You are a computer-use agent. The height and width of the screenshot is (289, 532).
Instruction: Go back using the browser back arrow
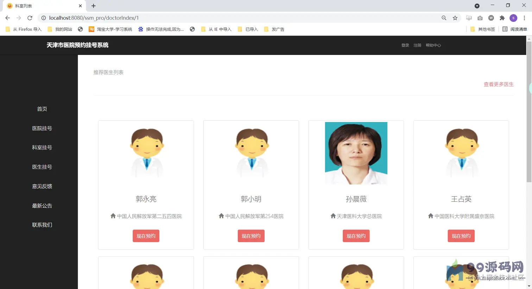(x=8, y=18)
